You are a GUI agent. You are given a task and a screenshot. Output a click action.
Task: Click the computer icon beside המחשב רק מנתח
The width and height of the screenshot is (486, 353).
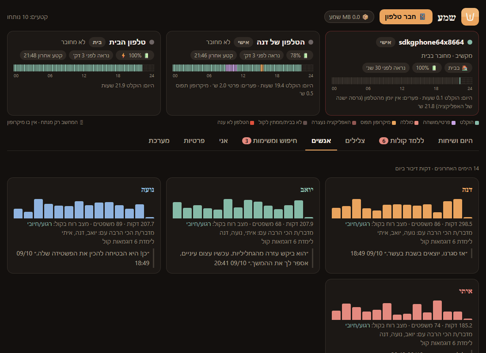[x=82, y=122]
